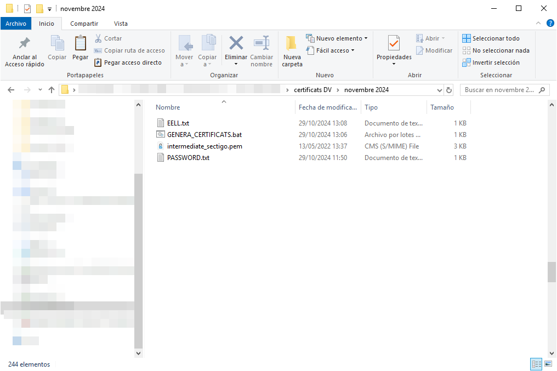Click the PASSWORD.txt file icon
The height and width of the screenshot is (371, 557).
(161, 158)
